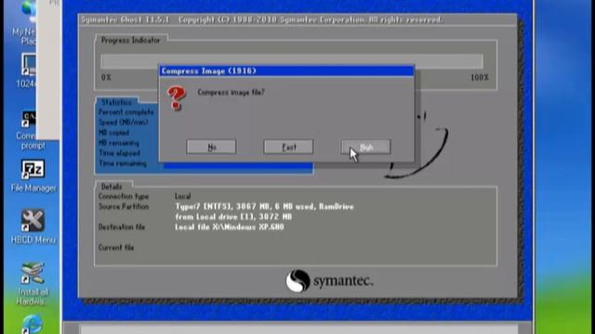Click the Symantec Ghost 11.5.1 title text
The height and width of the screenshot is (334, 595).
point(126,19)
